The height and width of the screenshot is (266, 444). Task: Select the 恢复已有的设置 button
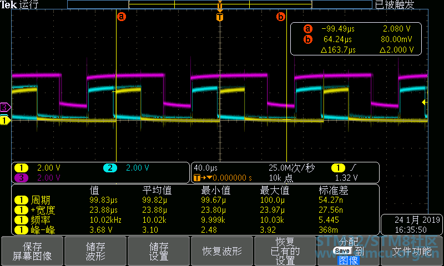(285, 251)
